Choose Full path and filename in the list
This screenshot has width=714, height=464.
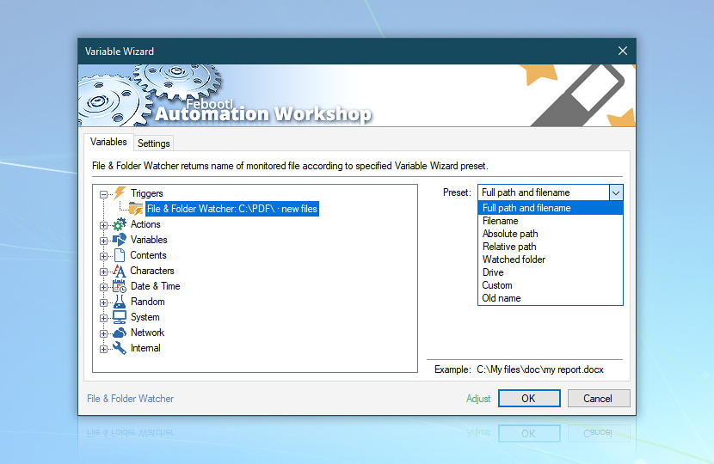click(550, 208)
